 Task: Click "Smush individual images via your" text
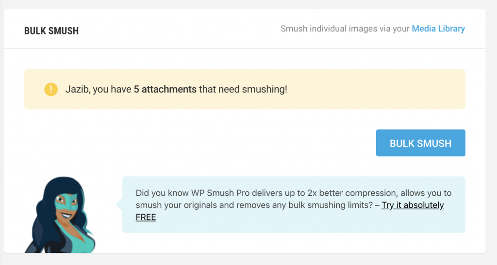click(x=345, y=29)
